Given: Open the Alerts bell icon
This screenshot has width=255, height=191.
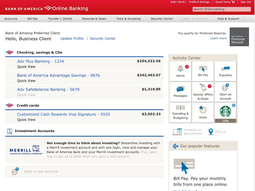Looking at the screenshot, I should (180, 68).
